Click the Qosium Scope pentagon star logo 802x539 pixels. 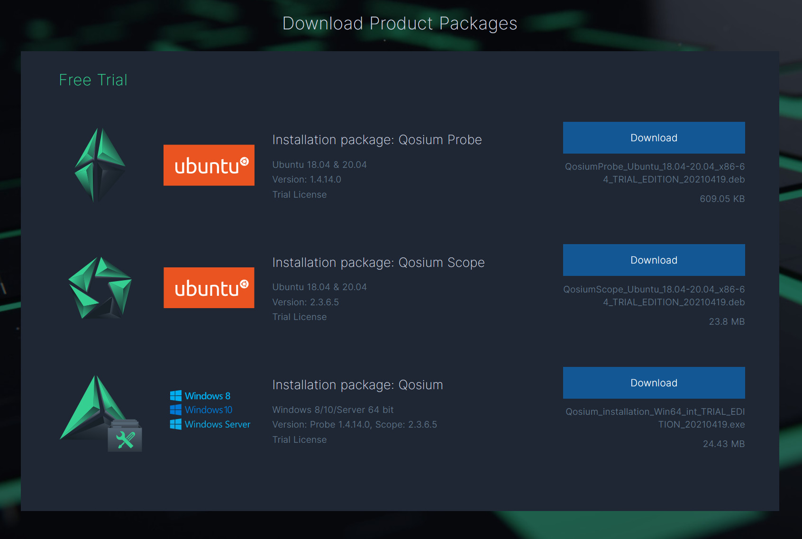tap(100, 288)
